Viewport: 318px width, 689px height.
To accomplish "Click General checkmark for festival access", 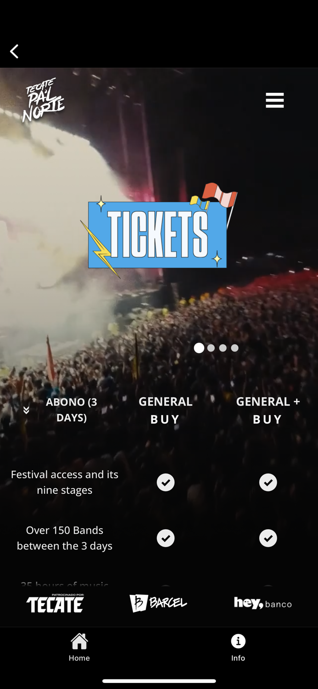I will 166,482.
